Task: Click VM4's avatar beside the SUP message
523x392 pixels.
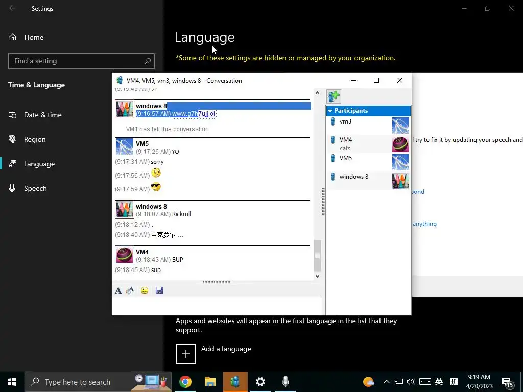Action: (125, 255)
